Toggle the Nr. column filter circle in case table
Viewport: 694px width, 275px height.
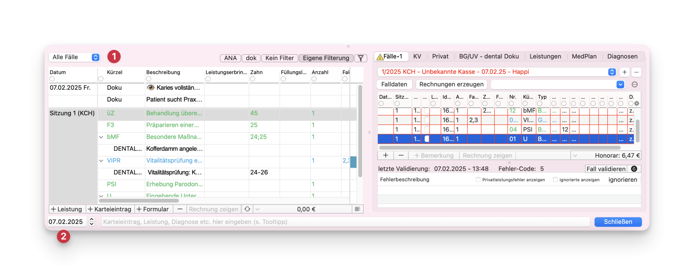(x=511, y=104)
